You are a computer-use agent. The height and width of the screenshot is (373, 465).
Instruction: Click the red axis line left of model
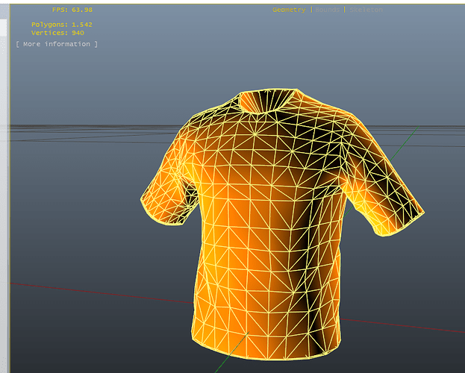coord(101,293)
